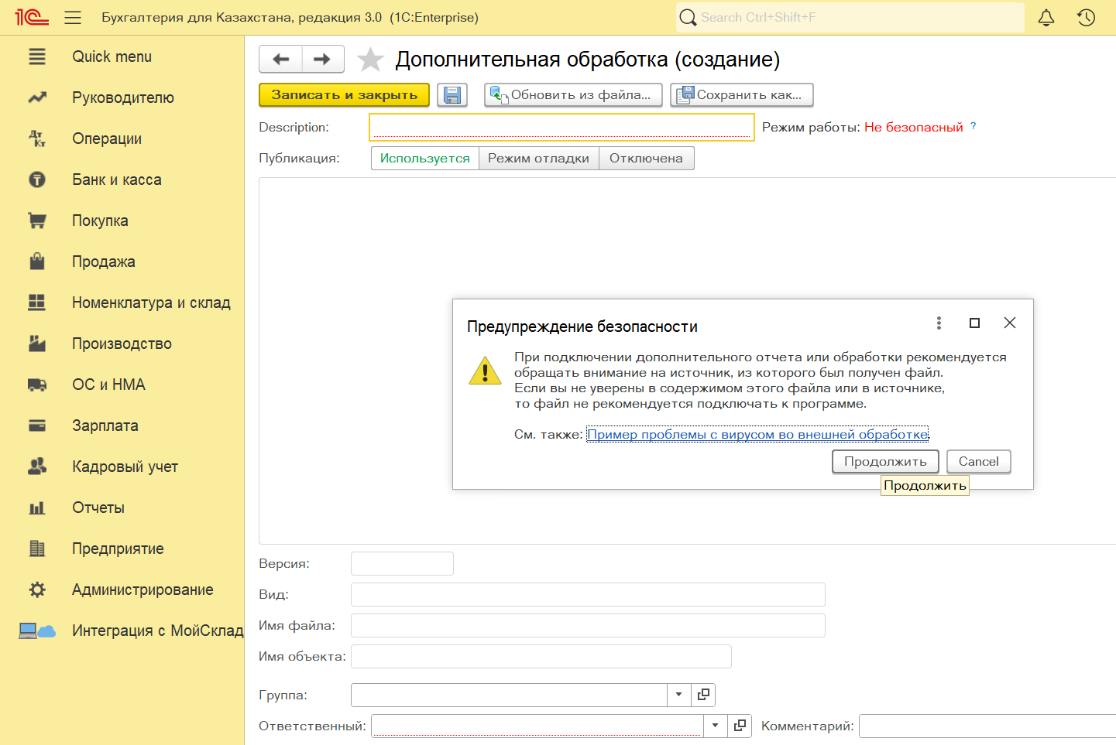Open the Зарплата section
1116x745 pixels.
point(105,425)
